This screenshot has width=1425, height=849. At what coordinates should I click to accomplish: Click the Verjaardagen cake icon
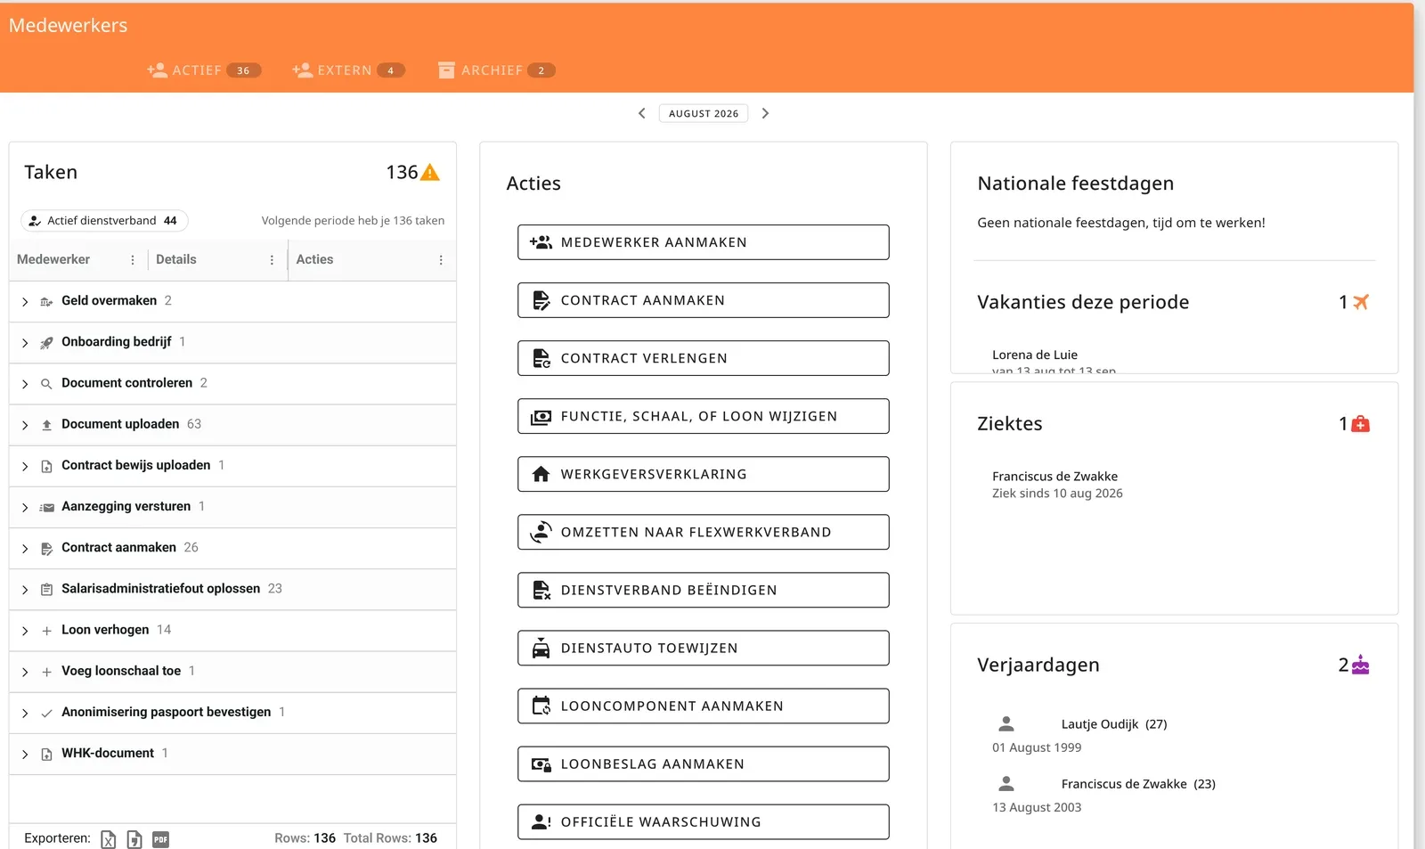click(x=1361, y=665)
